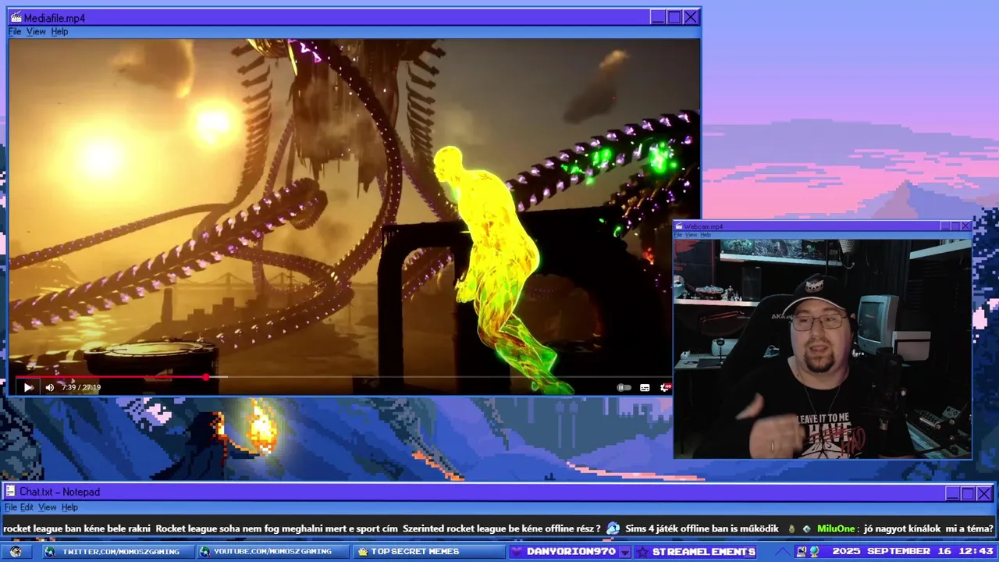
Task: Minimize the Mediafile.mp4 window
Action: (658, 17)
